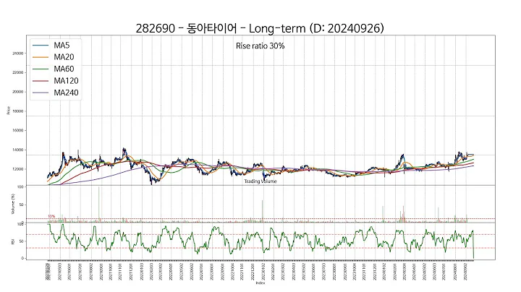Click the 14000 price axis tick label
This screenshot has width=521, height=292.
[18, 150]
